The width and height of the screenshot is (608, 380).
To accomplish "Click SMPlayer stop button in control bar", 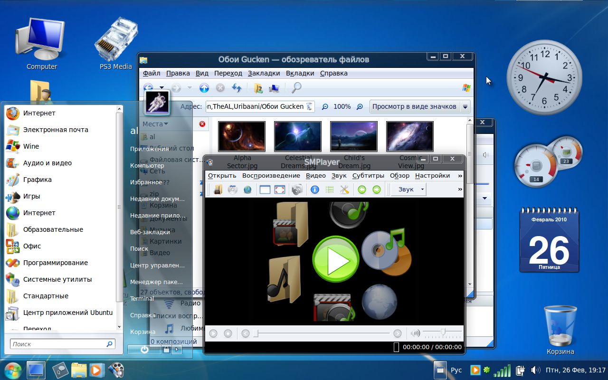I will click(x=228, y=333).
